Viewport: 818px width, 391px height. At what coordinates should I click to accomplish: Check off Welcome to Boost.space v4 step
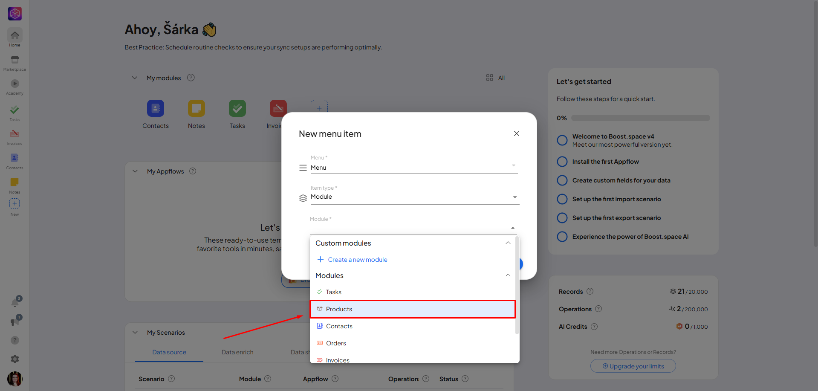coord(562,140)
